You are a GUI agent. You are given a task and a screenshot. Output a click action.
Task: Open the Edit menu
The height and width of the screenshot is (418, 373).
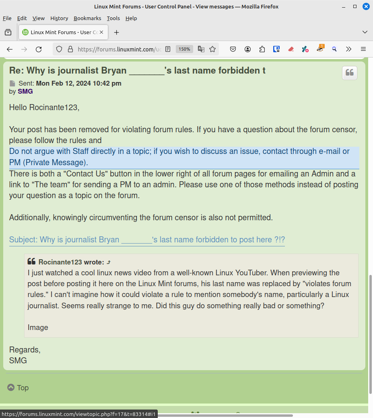tap(22, 18)
